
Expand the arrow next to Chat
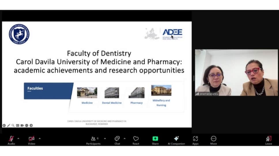click(125, 139)
